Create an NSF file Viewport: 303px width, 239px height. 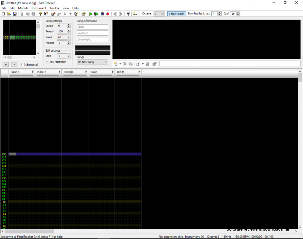[135, 14]
